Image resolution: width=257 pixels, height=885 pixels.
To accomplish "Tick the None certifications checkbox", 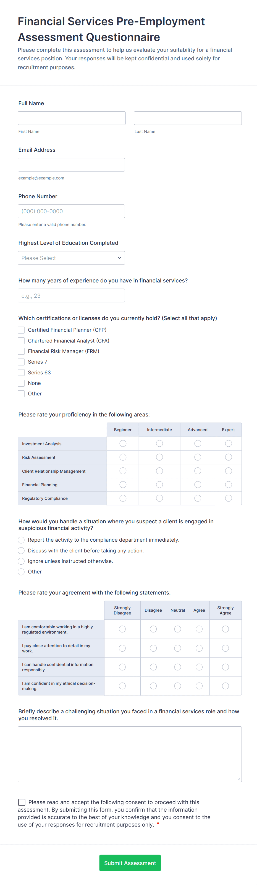I will 21,383.
